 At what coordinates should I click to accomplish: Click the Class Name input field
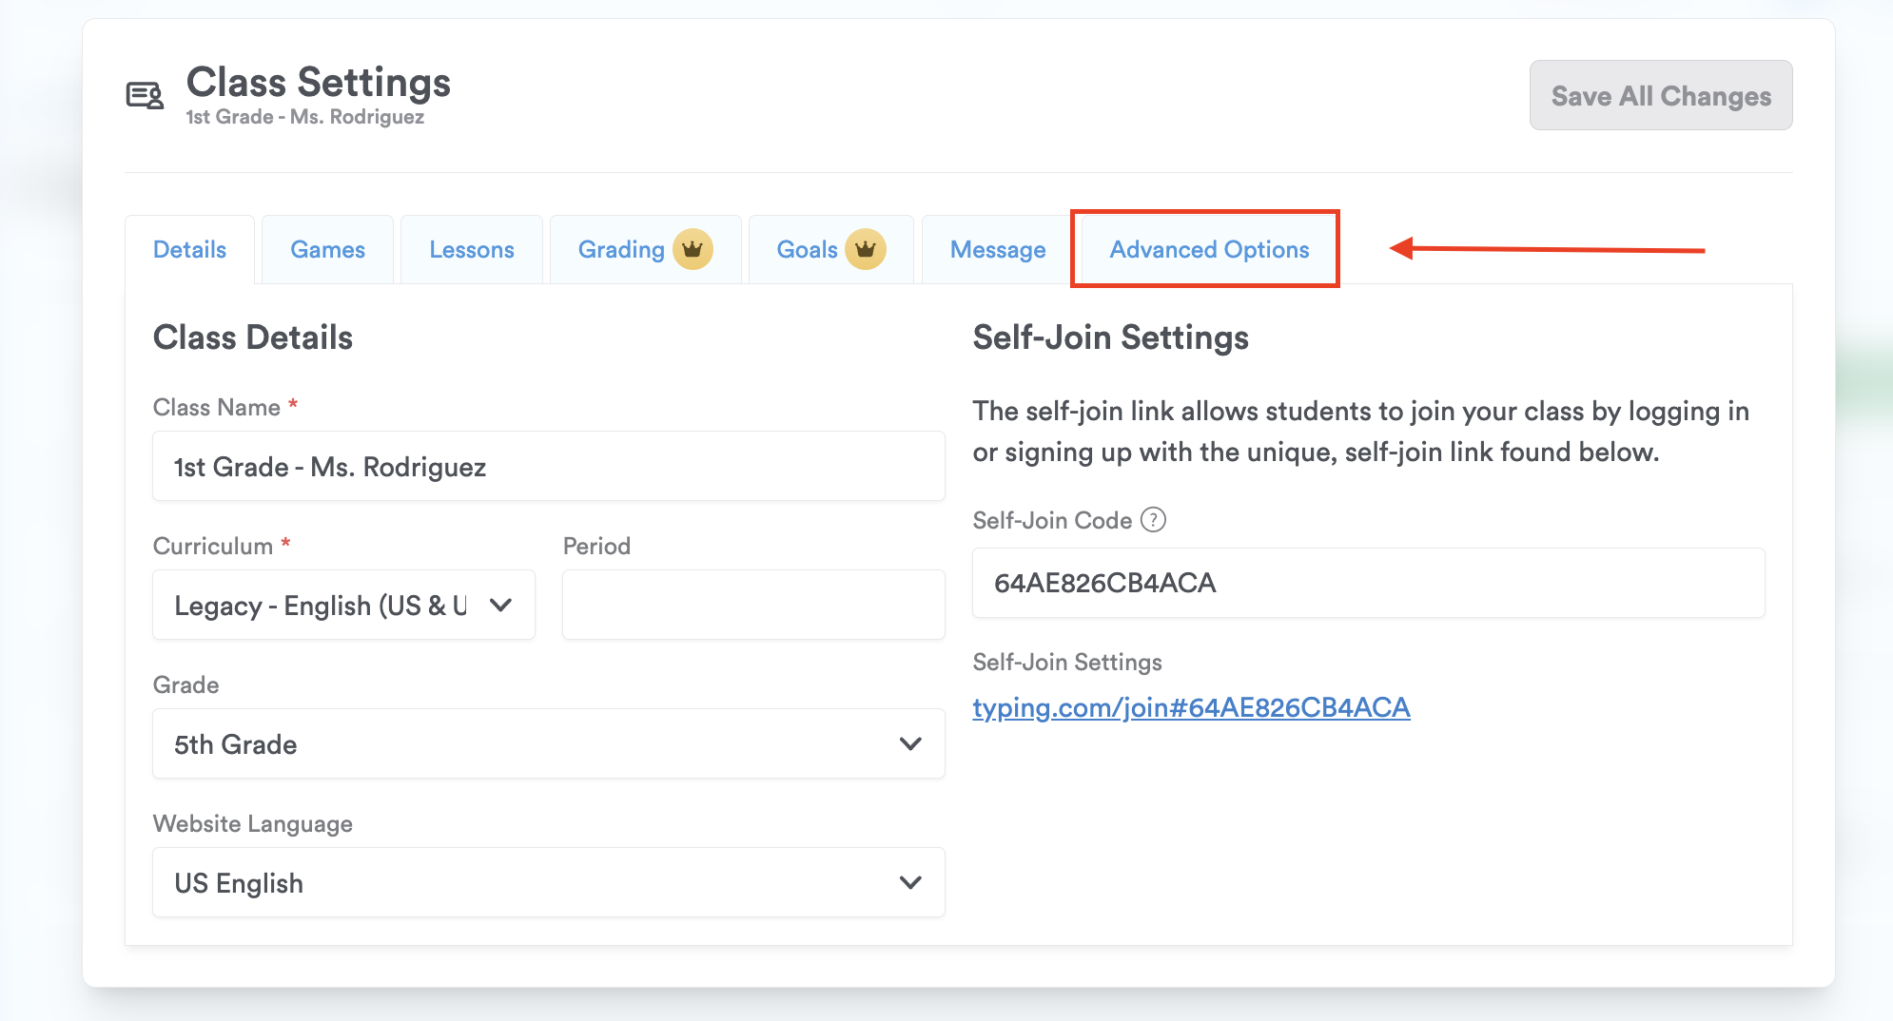point(548,467)
